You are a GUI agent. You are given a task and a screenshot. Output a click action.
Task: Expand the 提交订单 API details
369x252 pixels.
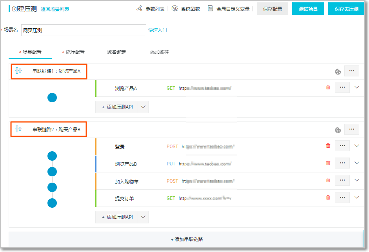[x=357, y=197]
